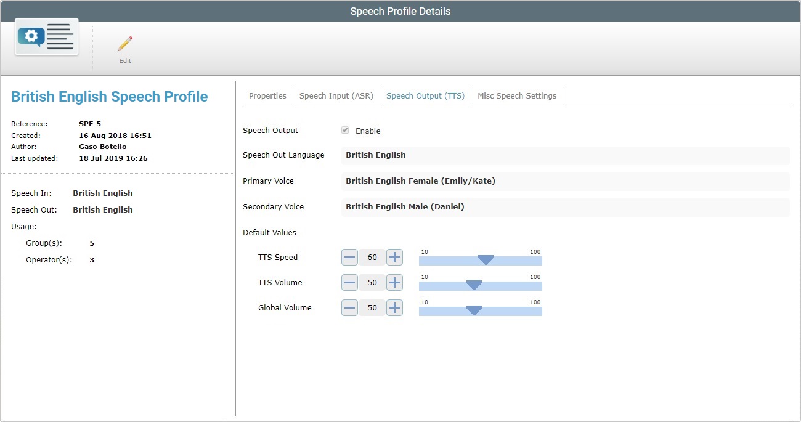This screenshot has width=801, height=422.
Task: Decrease Global Volume using the minus icon
Action: pos(349,307)
